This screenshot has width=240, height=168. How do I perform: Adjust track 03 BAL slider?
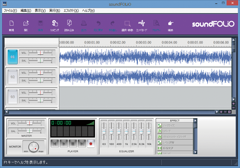click(x=40, y=100)
